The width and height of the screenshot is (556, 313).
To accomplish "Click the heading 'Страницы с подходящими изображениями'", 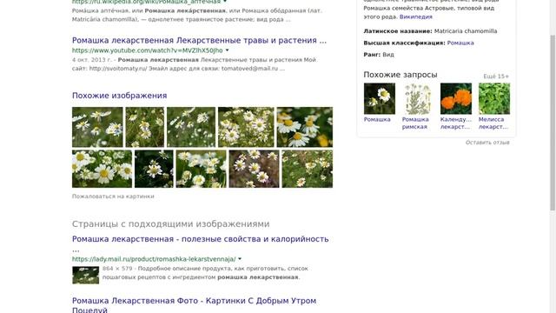I will [171, 224].
